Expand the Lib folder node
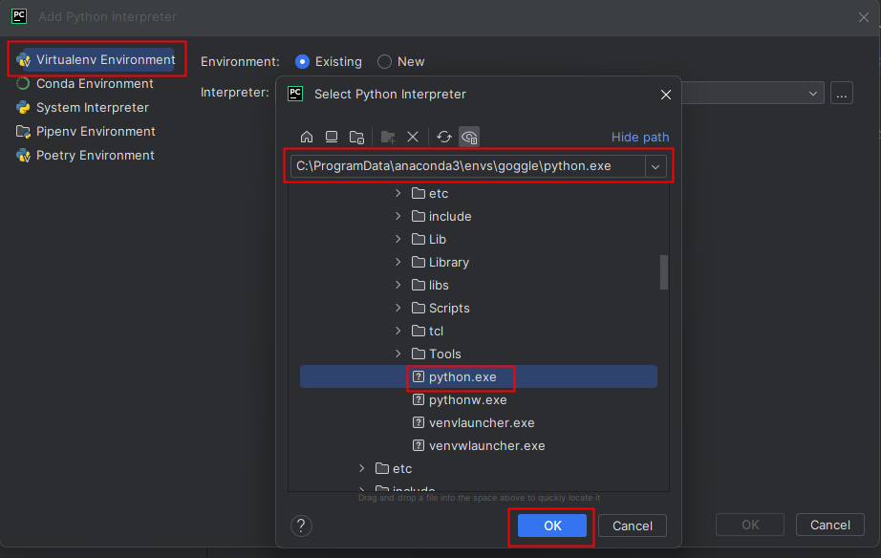The width and height of the screenshot is (881, 558). (x=398, y=240)
